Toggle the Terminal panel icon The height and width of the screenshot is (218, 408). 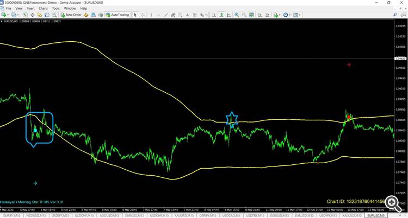[x=47, y=15]
